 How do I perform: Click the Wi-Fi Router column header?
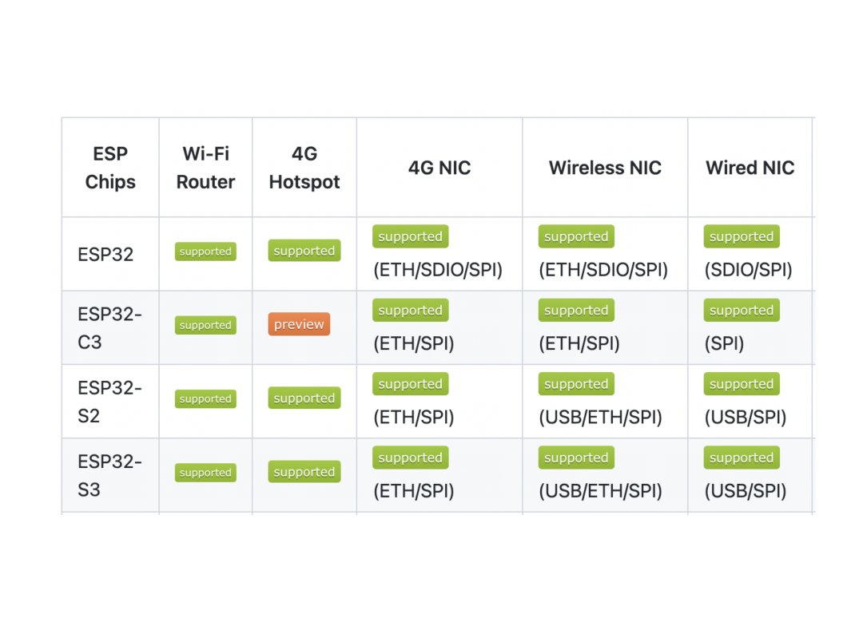tap(205, 168)
